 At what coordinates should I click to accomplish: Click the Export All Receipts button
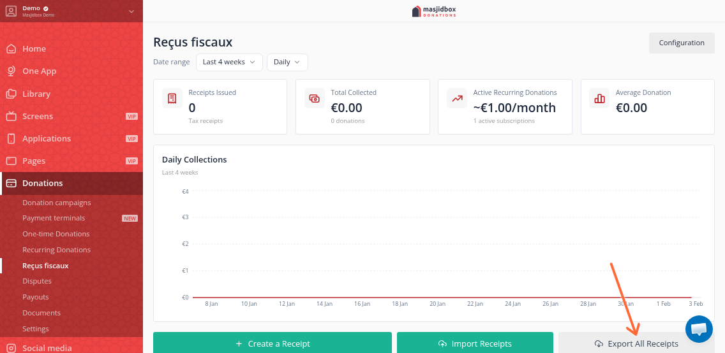(x=636, y=343)
